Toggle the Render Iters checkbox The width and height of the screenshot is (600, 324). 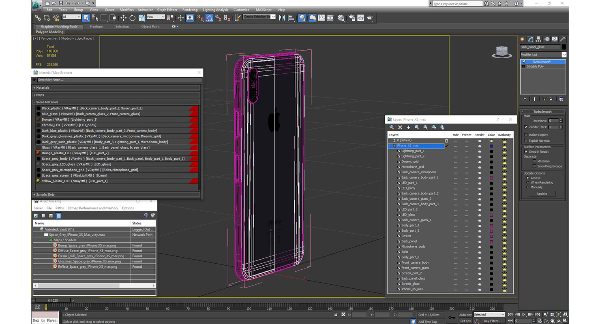526,127
